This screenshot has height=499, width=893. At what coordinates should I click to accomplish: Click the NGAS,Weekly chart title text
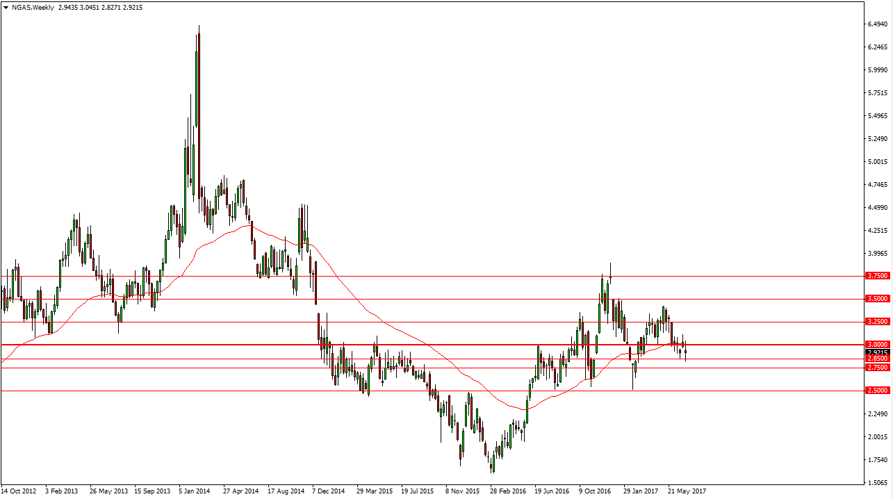click(x=33, y=6)
